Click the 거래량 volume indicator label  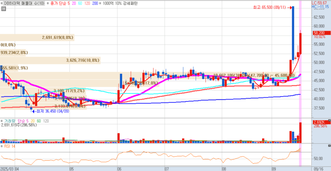(9, 121)
